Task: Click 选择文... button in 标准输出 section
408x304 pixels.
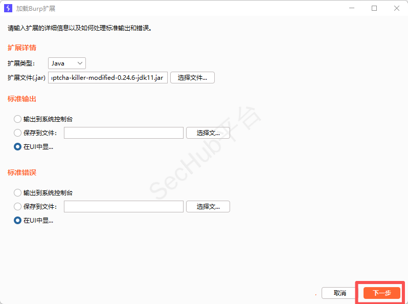Action: coord(208,133)
